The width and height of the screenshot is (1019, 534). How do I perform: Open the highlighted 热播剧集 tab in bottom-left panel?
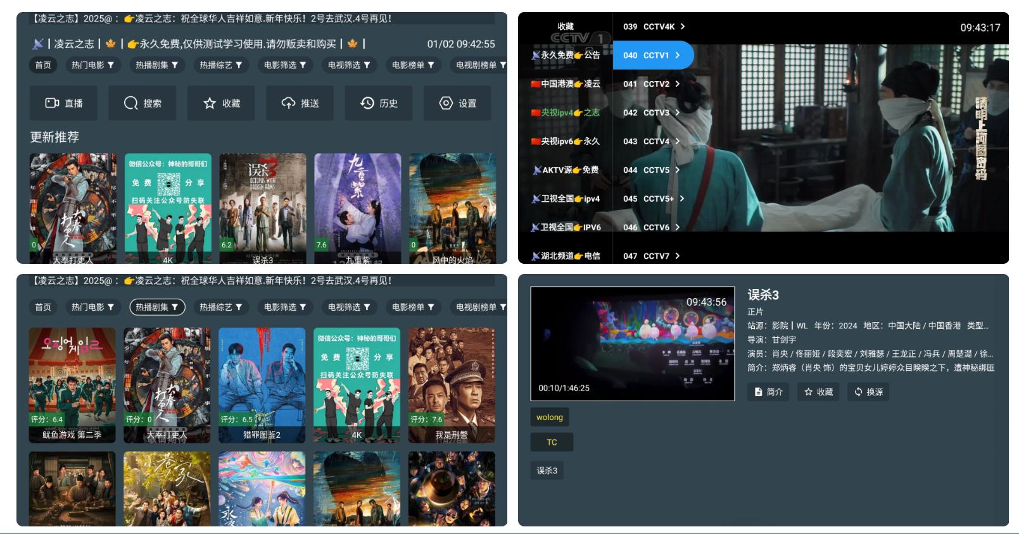pos(157,307)
